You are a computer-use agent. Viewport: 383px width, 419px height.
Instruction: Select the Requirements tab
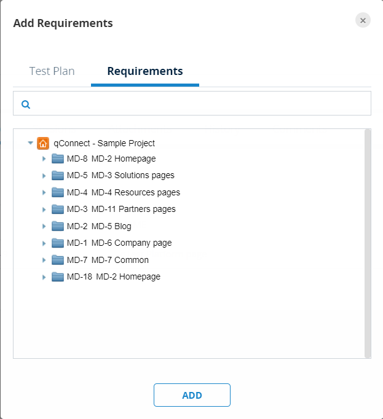coord(145,71)
